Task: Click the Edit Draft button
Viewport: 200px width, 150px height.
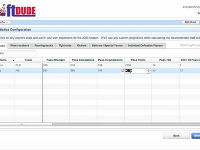Action: tap(190, 22)
